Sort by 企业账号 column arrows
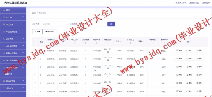Viewport: 212px width, 97px height. click(52, 43)
